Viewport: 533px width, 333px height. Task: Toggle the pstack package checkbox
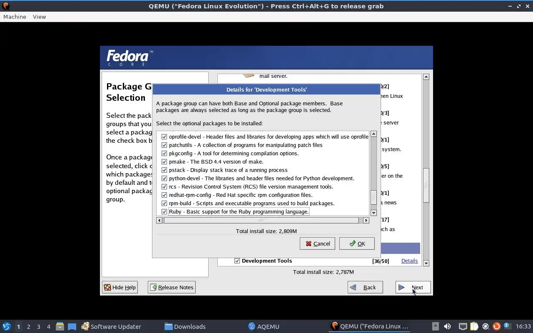164,170
